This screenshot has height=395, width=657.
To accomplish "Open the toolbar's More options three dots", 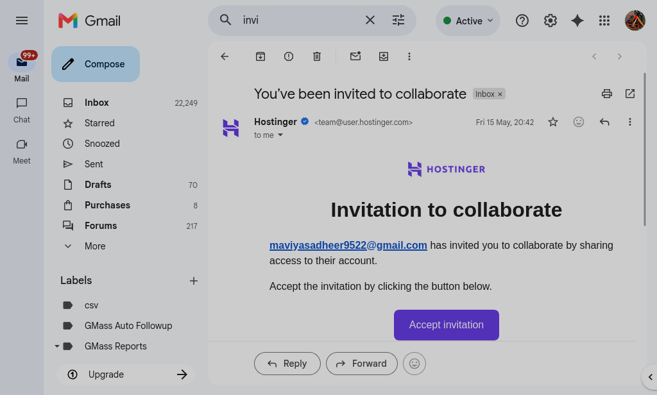I will [409, 56].
